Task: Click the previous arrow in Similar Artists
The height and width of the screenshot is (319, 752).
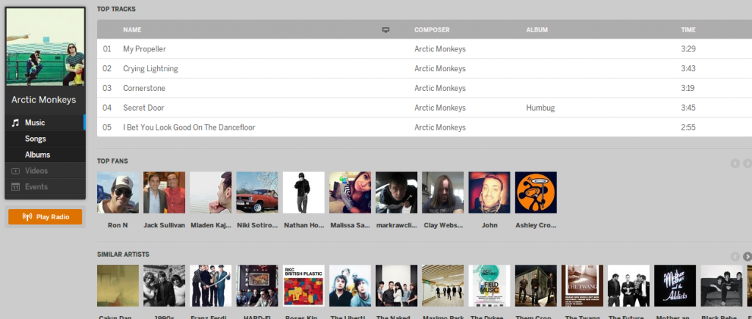Action: point(735,257)
